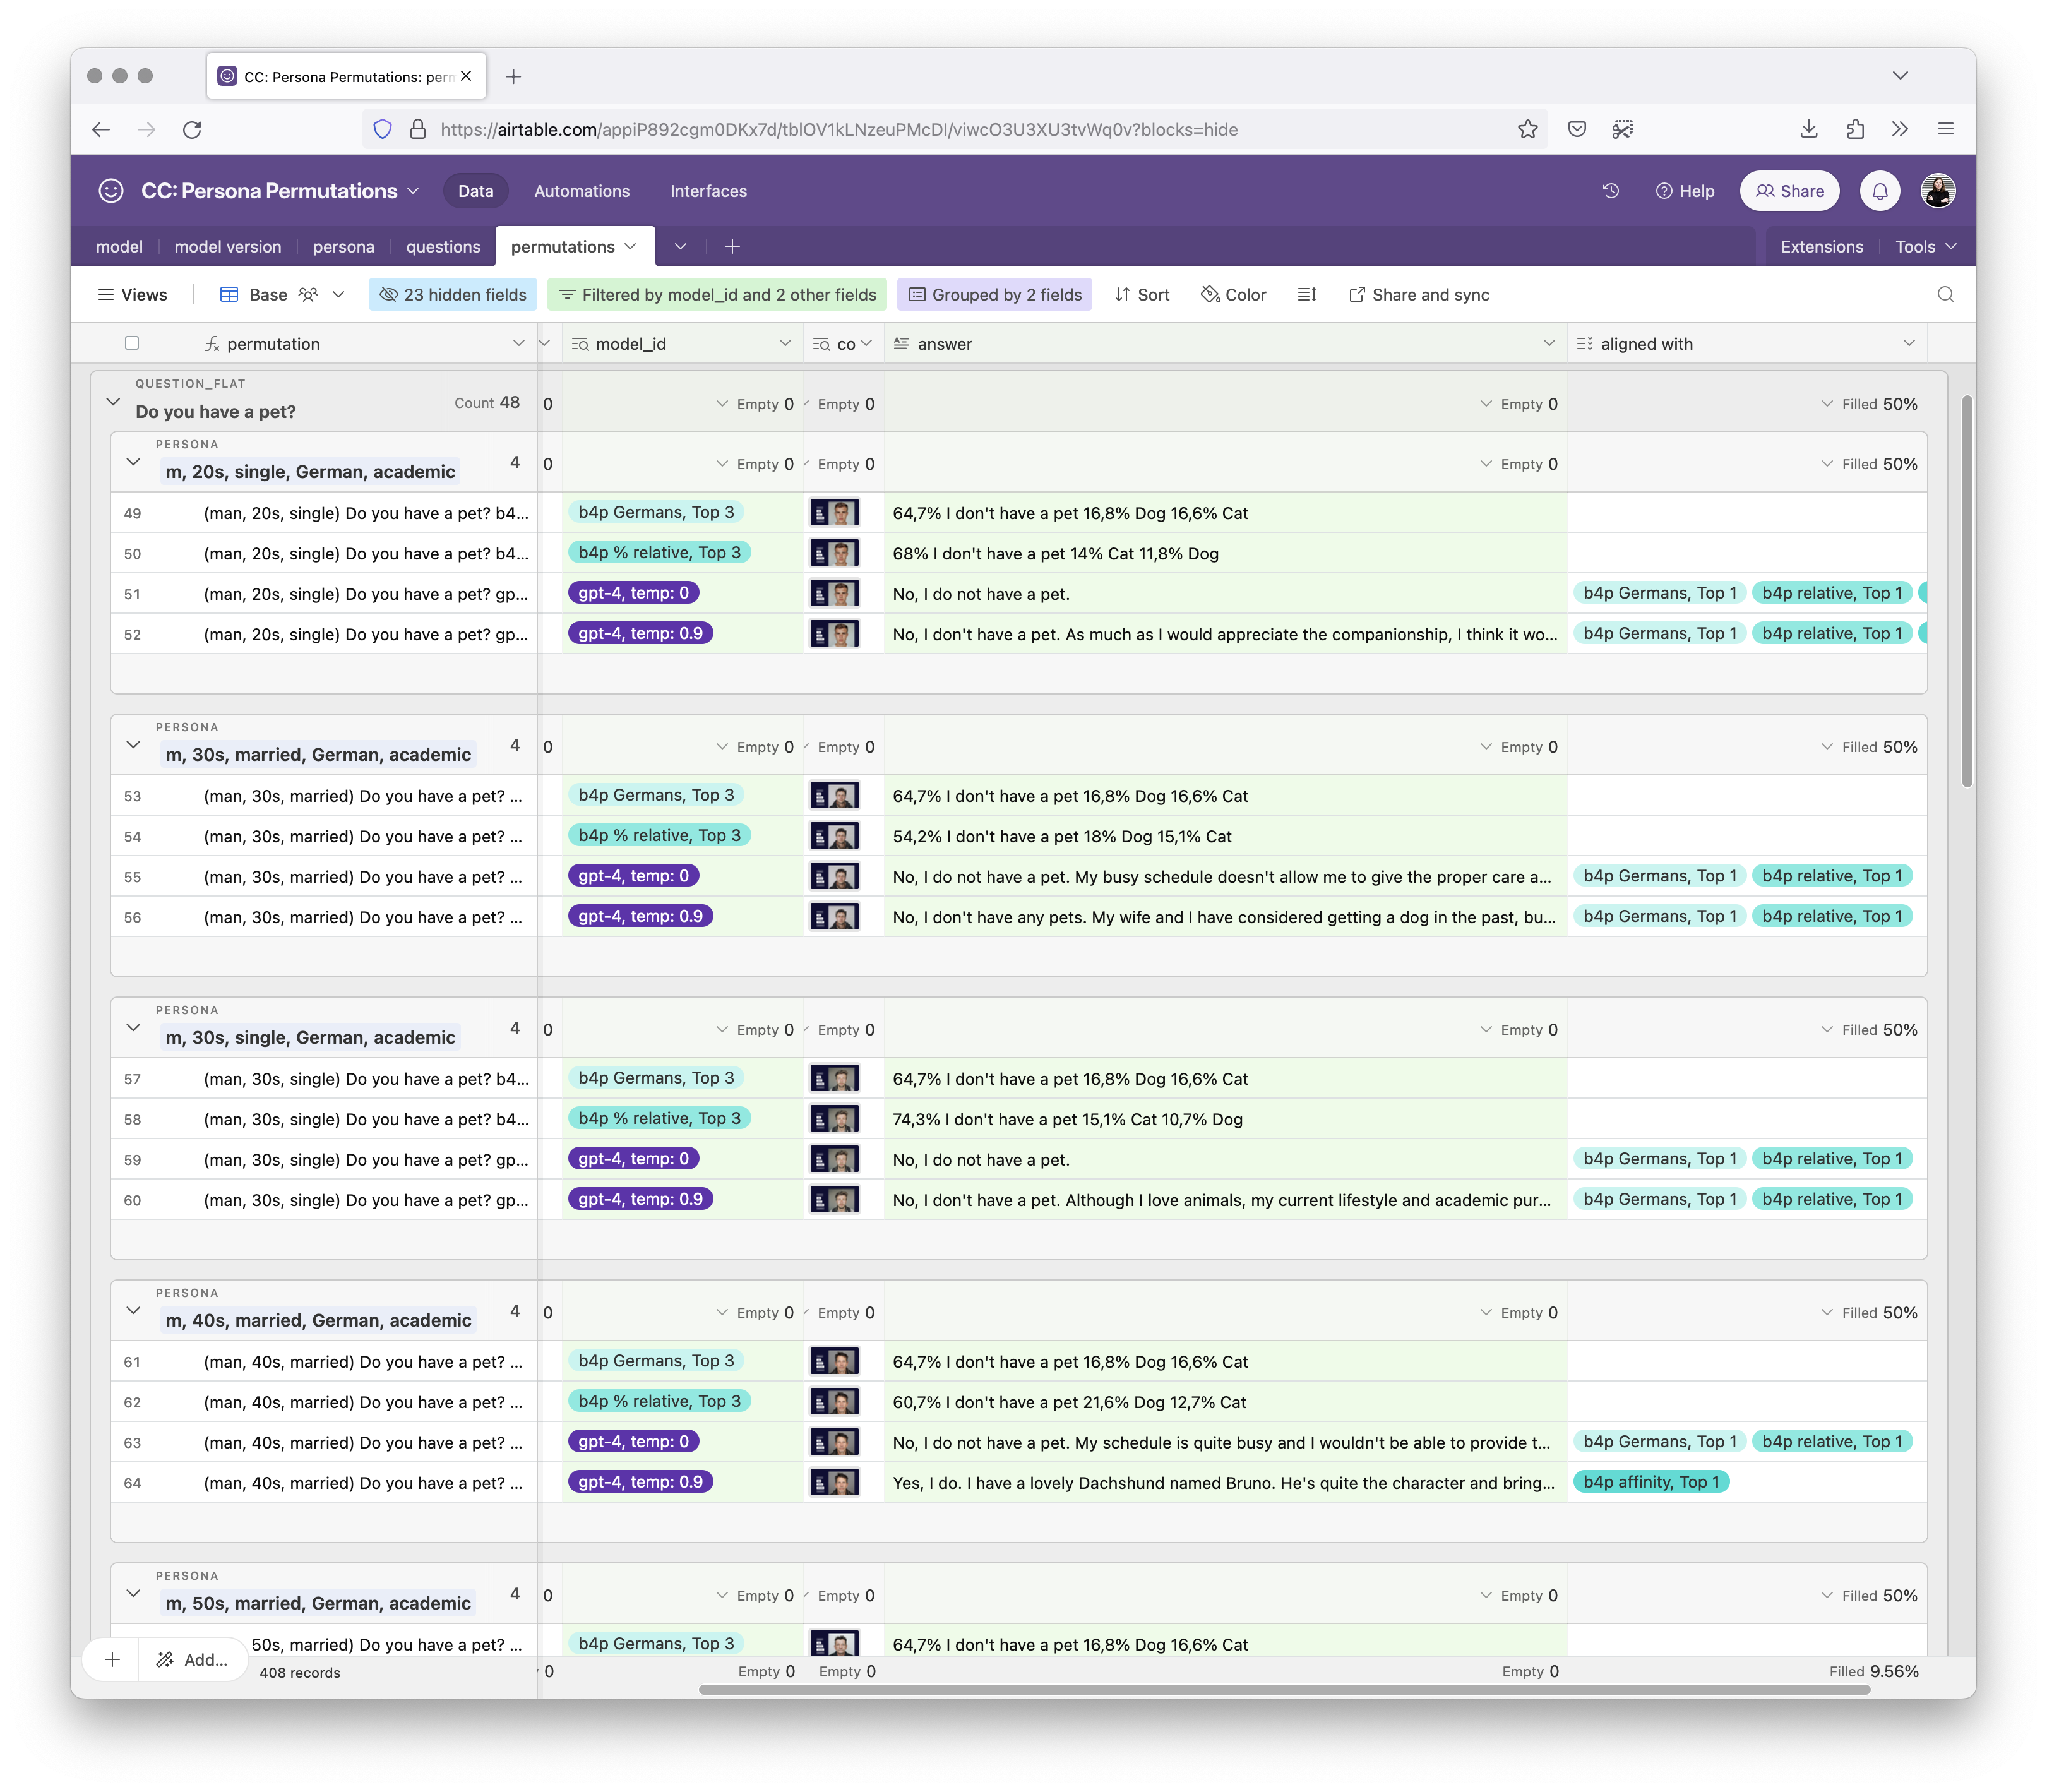The image size is (2047, 1792).
Task: Collapse the 'm, 30s, married, German, academic' group
Action: tap(133, 745)
